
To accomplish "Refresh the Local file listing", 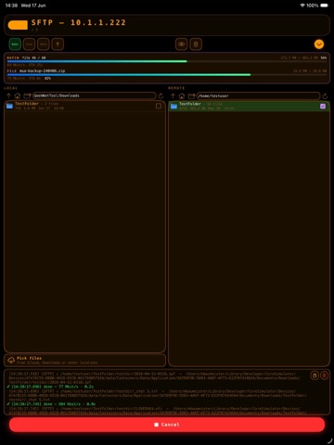I will [x=161, y=96].
